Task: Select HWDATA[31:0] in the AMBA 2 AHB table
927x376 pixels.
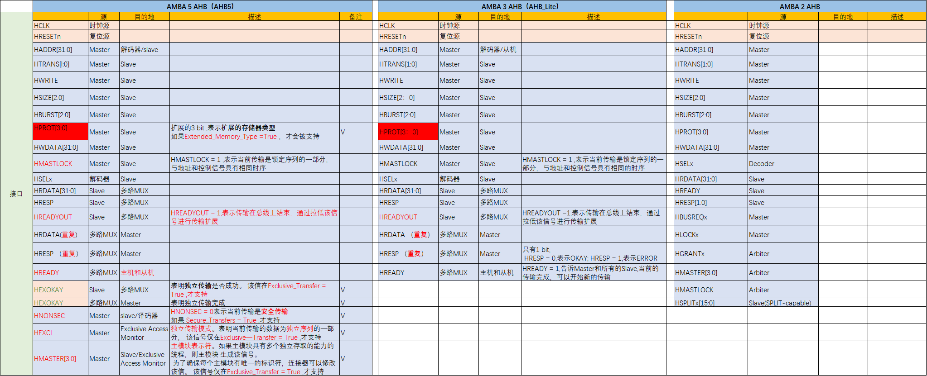Action: [711, 147]
